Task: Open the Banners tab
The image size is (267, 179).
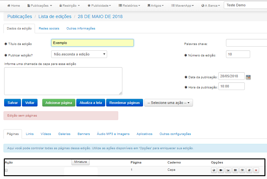Action: (84, 134)
